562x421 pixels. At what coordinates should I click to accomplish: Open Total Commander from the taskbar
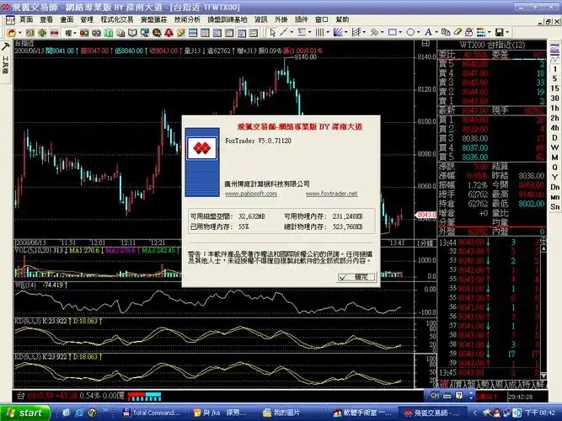(x=152, y=413)
